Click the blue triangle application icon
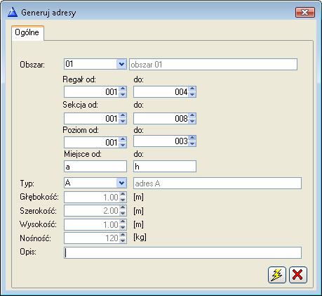 13,12
